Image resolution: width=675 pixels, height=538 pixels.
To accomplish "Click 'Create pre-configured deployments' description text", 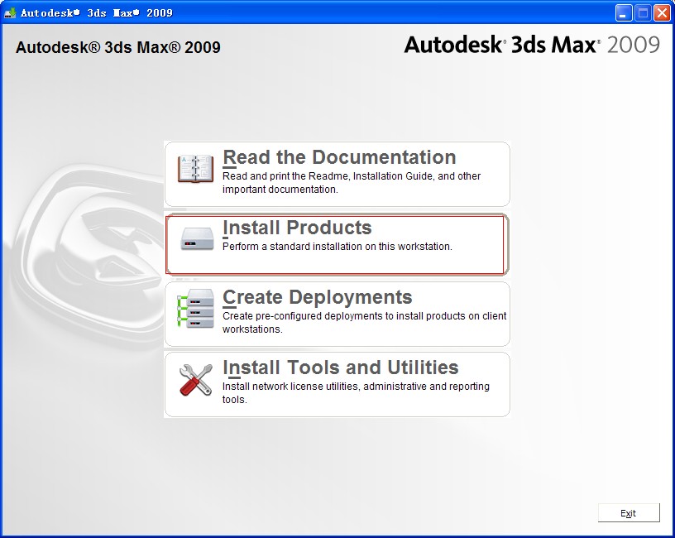I will pos(364,323).
